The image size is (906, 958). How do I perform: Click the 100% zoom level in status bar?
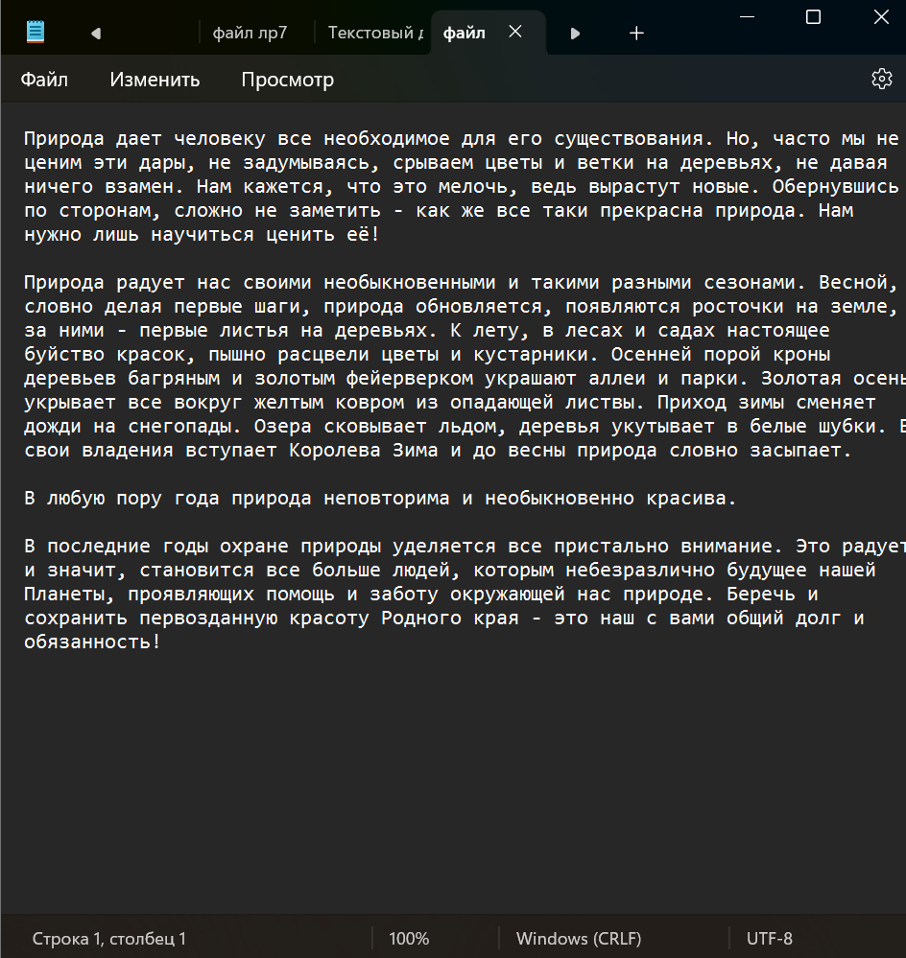point(409,939)
